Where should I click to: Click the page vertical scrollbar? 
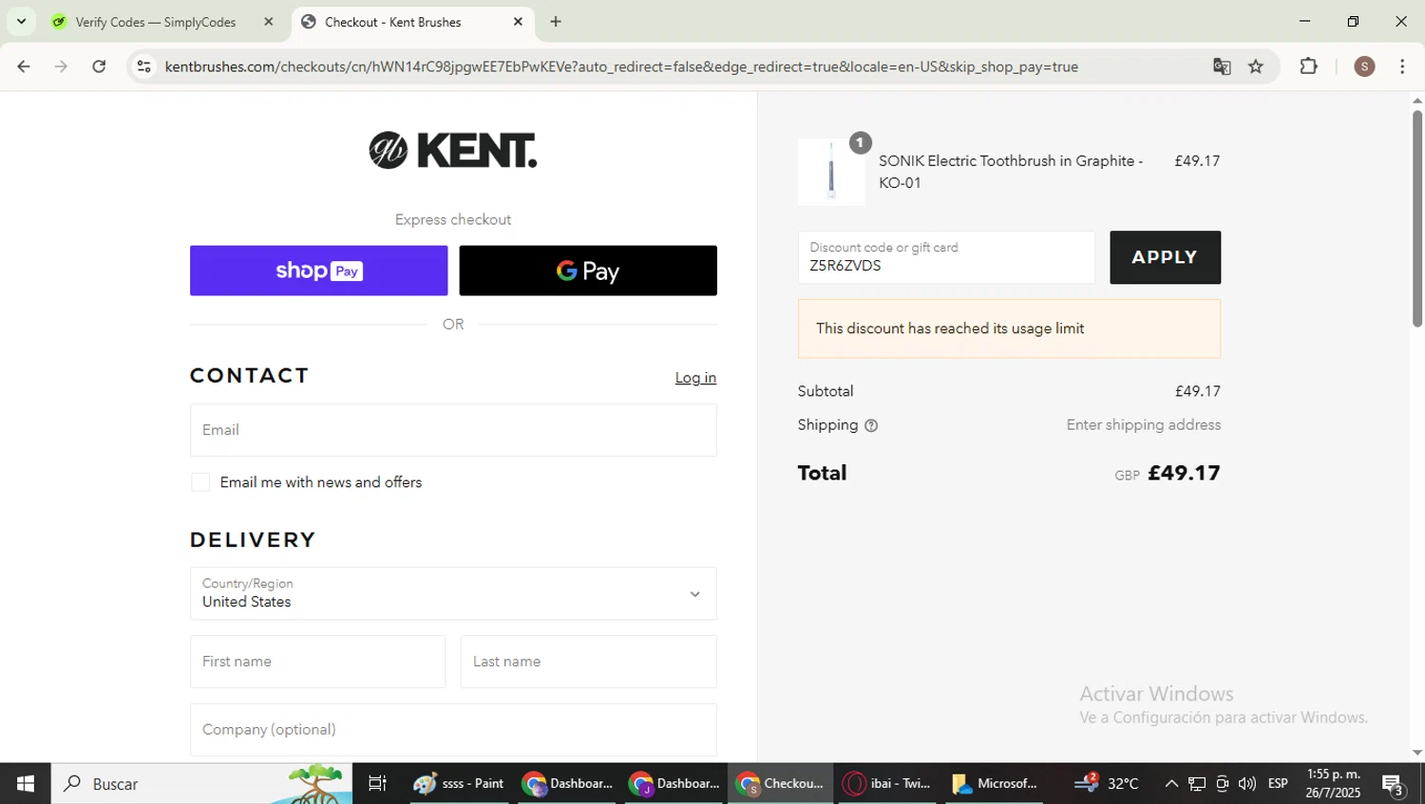pyautogui.click(x=1416, y=218)
